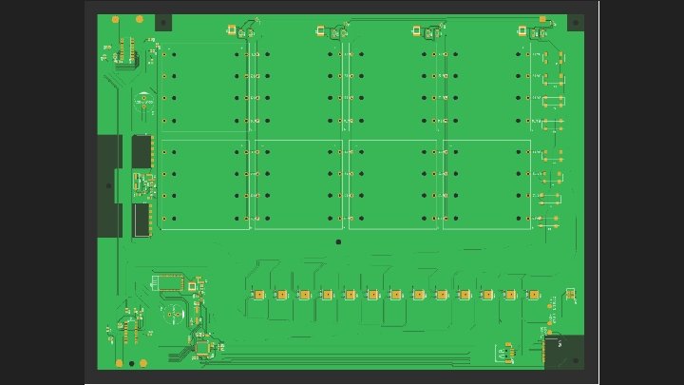
Task: Click the first gold pad at the top-left corner
Action: [x=116, y=20]
